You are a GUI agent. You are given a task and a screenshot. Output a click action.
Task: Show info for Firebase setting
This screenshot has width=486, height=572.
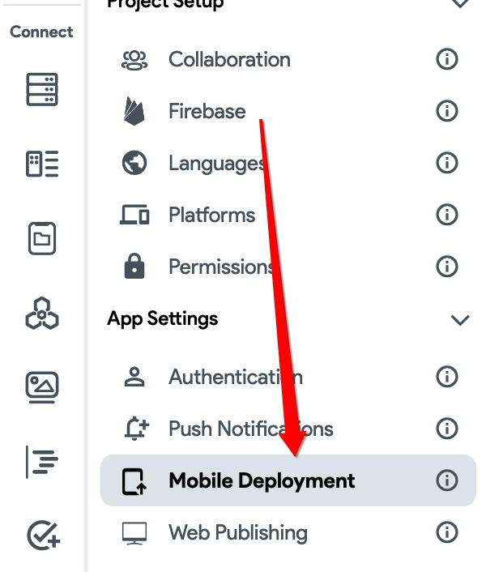446,111
